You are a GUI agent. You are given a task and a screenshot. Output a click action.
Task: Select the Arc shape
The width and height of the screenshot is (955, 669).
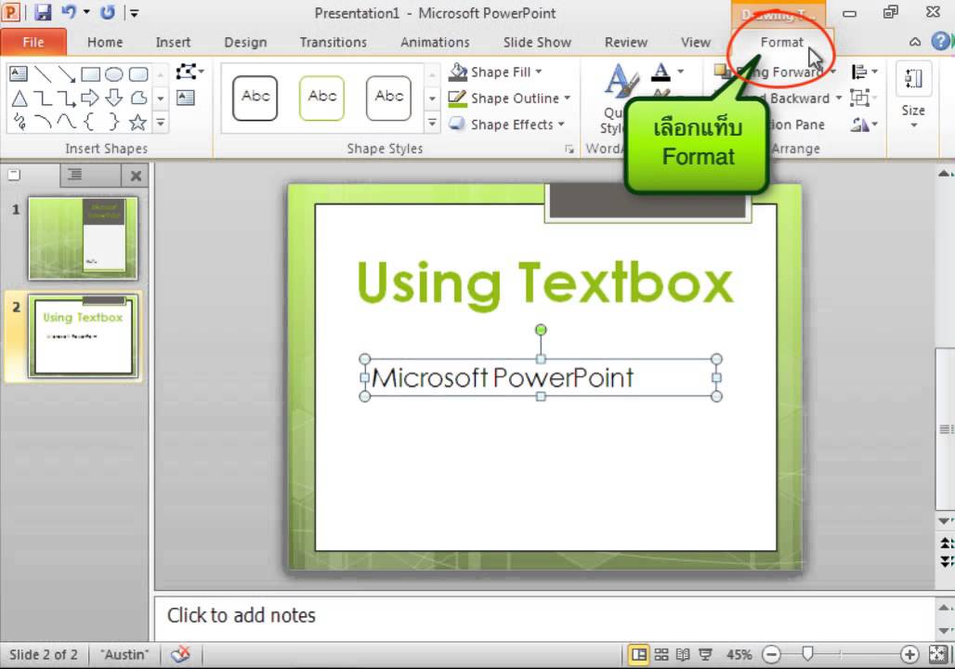pyautogui.click(x=42, y=122)
